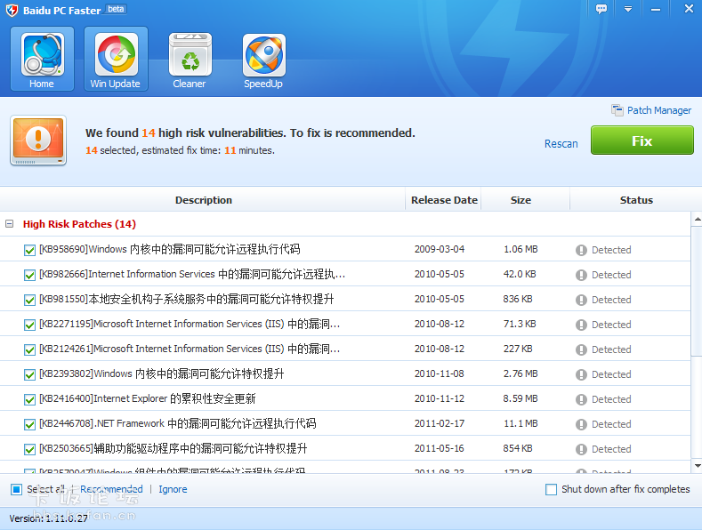Toggle the Select all checkbox

tap(16, 489)
